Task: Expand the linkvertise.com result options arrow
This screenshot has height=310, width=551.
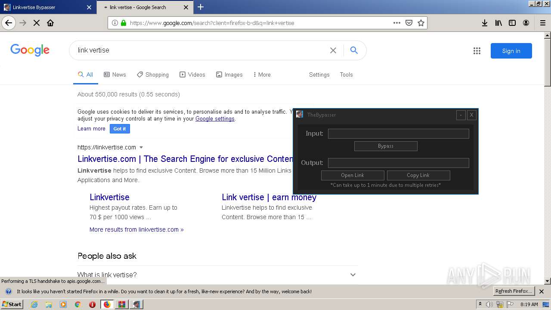Action: pyautogui.click(x=141, y=147)
